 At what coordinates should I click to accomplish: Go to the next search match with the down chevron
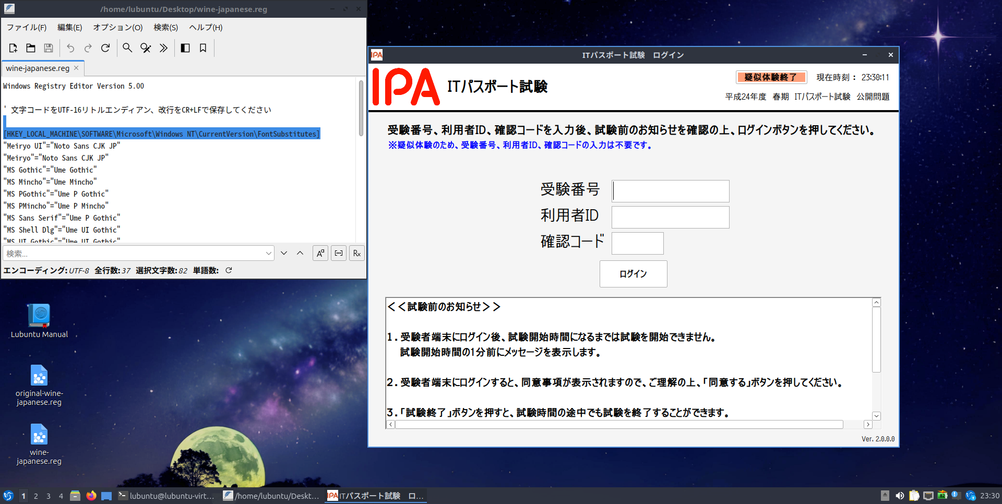pyautogui.click(x=284, y=253)
